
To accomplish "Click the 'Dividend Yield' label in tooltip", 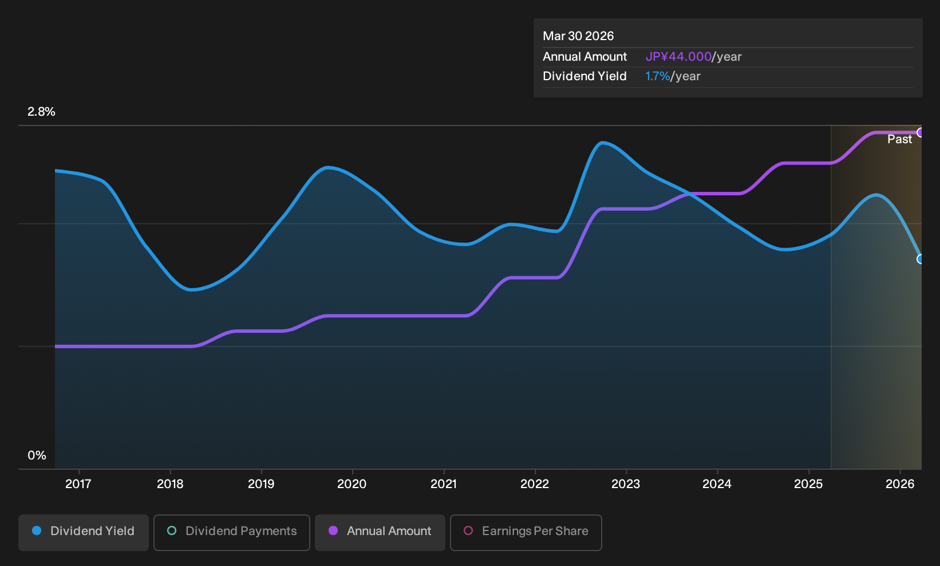I will click(584, 76).
